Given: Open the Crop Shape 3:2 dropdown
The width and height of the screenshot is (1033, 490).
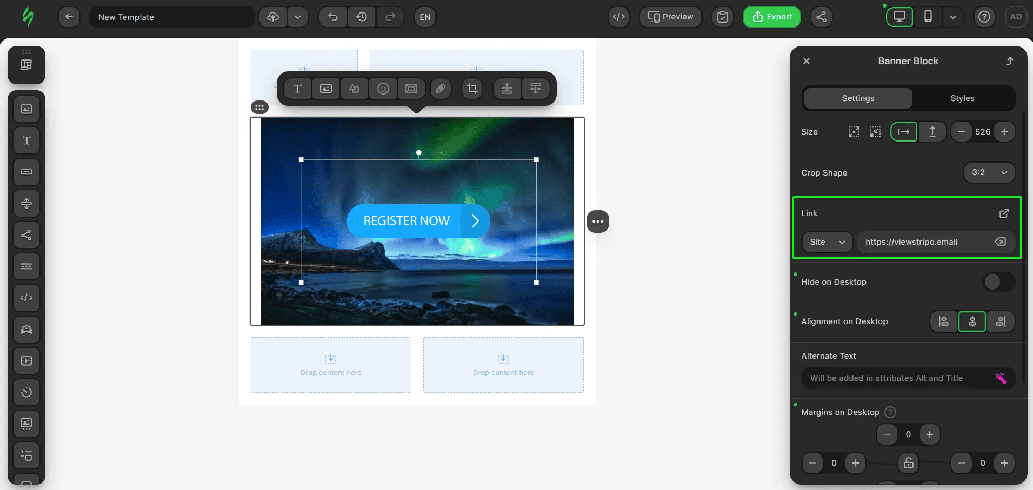Looking at the screenshot, I should pos(989,173).
